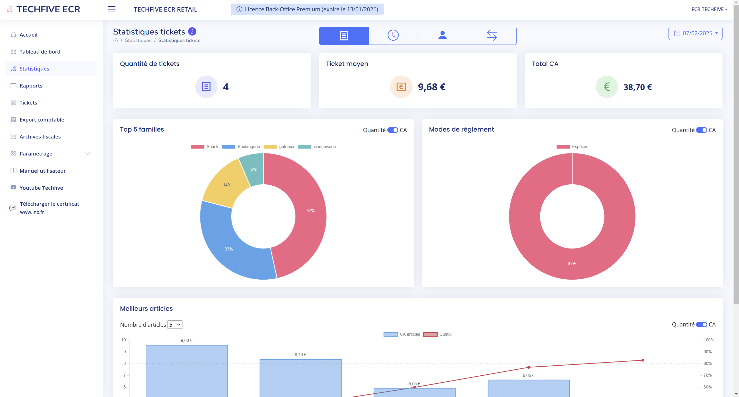739x397 pixels.
Task: Click the 6,65 € bar in chart
Action: 529,389
